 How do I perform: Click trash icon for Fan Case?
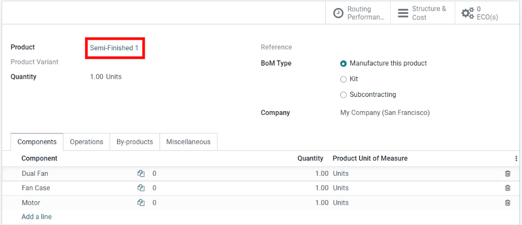[507, 188]
